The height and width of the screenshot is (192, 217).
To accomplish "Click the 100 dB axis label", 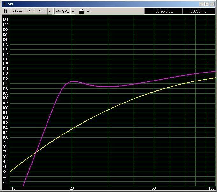I will click(x=5, y=137).
